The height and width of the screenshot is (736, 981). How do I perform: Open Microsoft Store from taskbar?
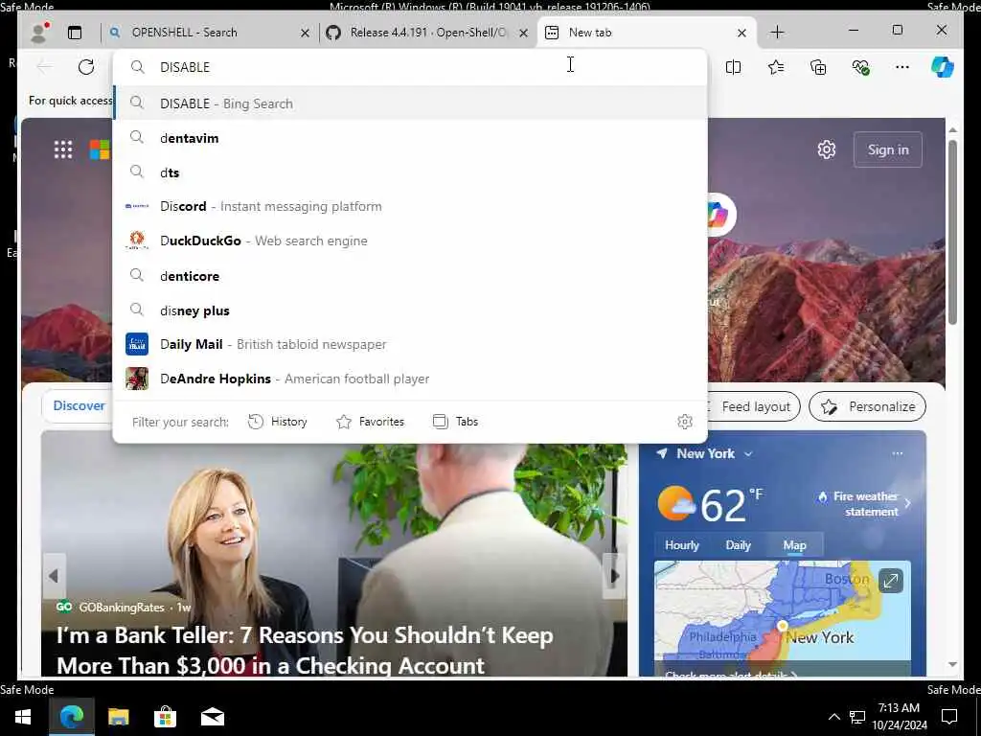coord(165,717)
